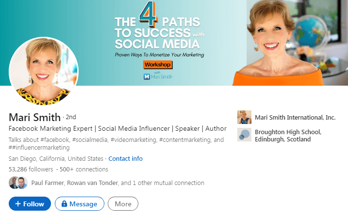
Task: Open the Paul Farmer mutual connection link
Action: (x=48, y=183)
